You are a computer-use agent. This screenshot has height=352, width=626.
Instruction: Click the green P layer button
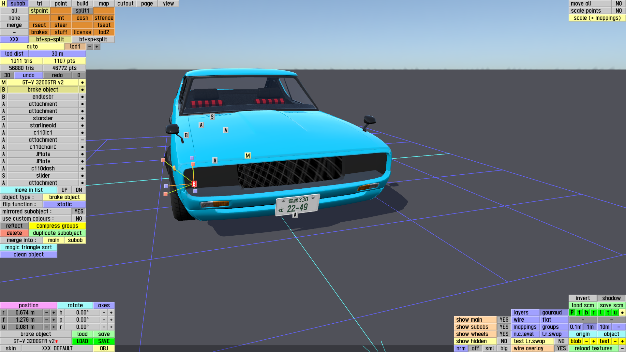[x=572, y=313]
